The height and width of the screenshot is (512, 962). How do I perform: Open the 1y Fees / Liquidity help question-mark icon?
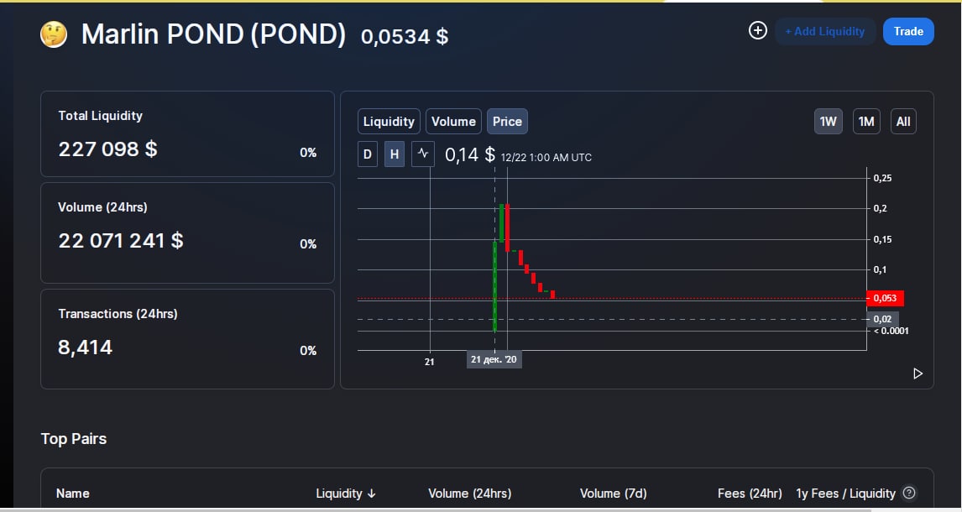pos(909,493)
